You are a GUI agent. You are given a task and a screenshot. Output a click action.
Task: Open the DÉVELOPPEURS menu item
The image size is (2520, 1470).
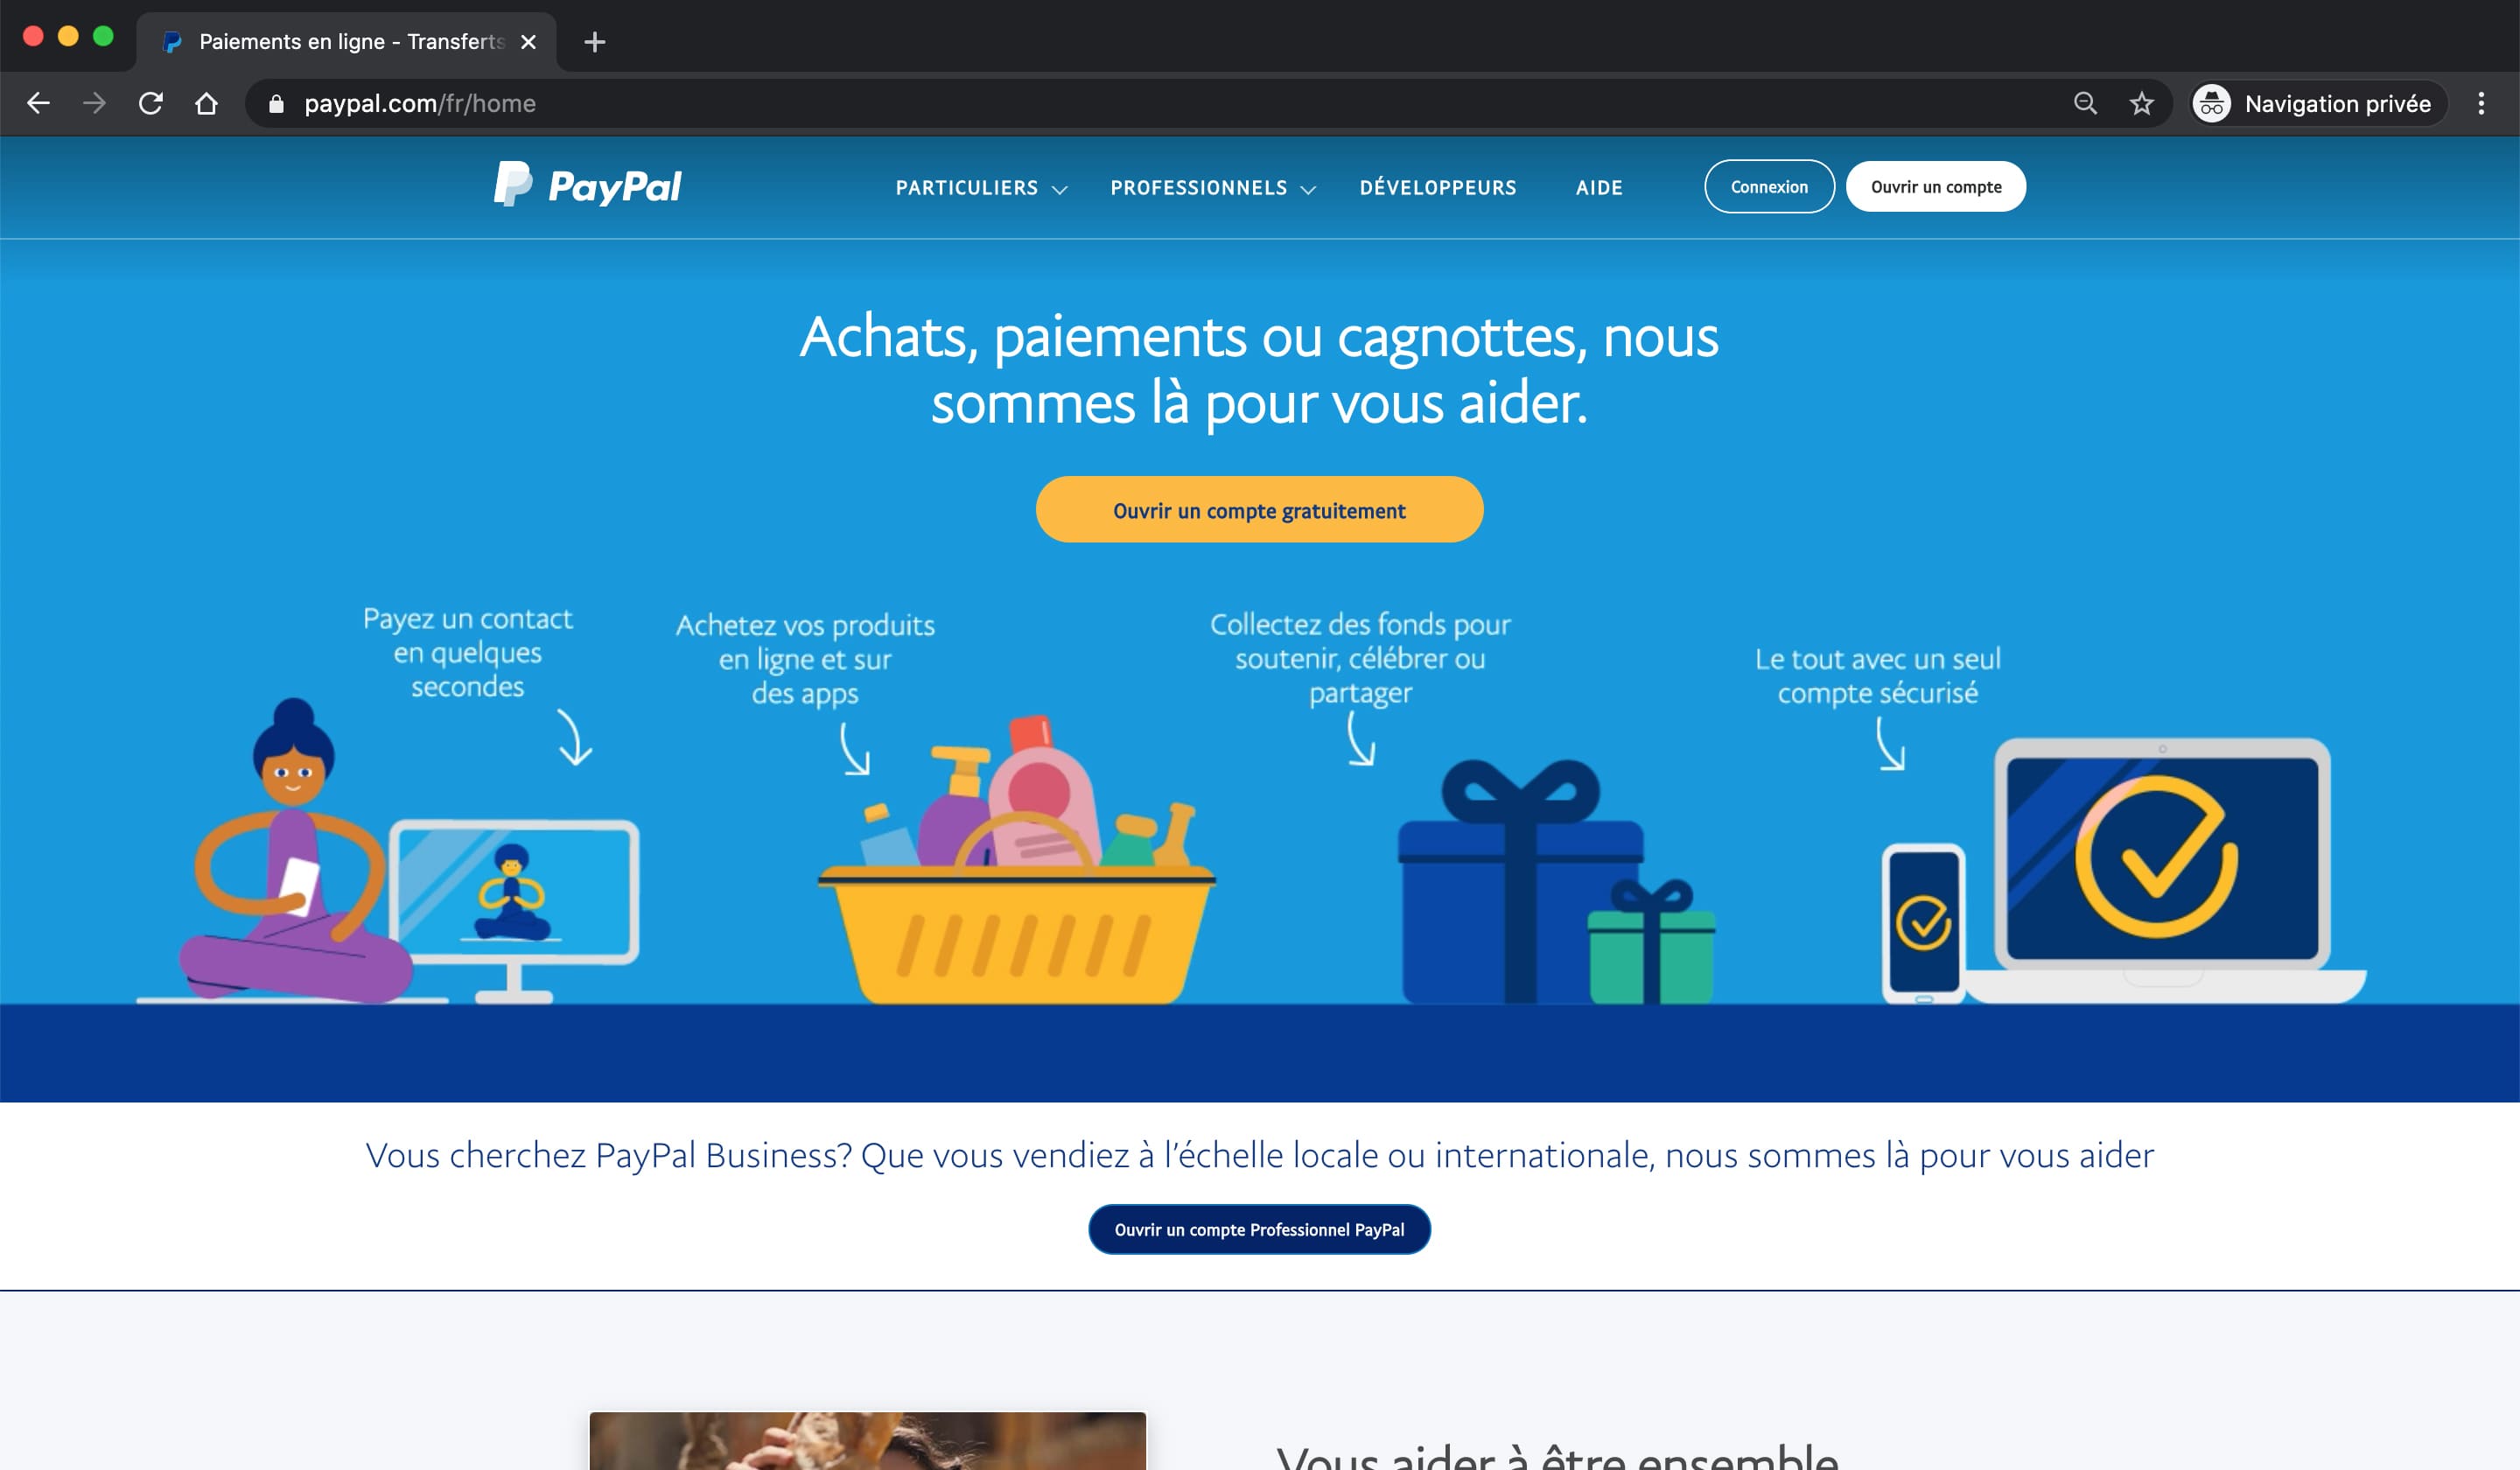[1438, 187]
